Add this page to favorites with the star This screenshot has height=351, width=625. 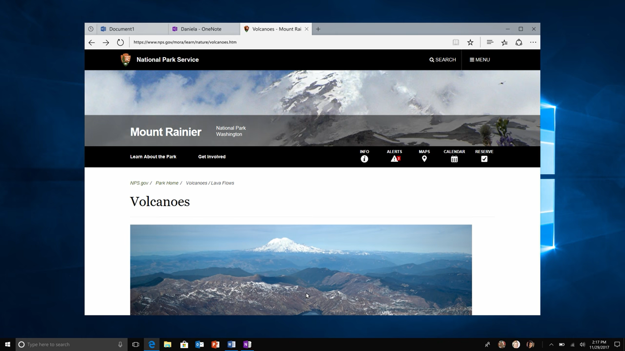(x=470, y=42)
